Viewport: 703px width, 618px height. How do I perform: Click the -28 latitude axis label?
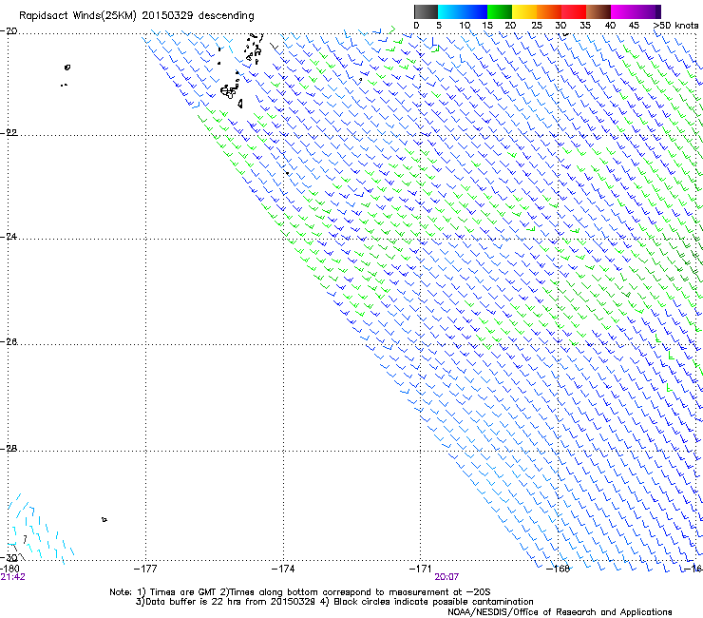(x=9, y=449)
